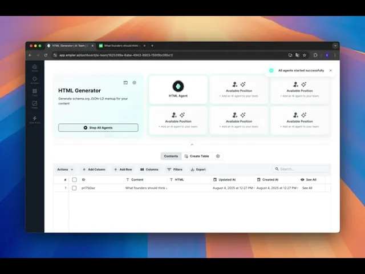Screen dimensions: 365x274
Task: Close the 'What founders should think' tab
Action: coord(144,46)
